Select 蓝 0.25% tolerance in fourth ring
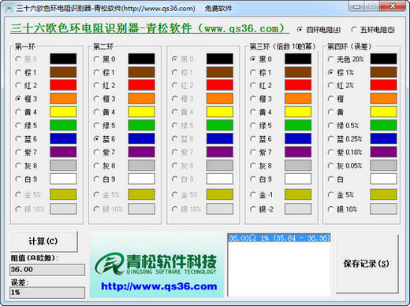 (x=345, y=139)
